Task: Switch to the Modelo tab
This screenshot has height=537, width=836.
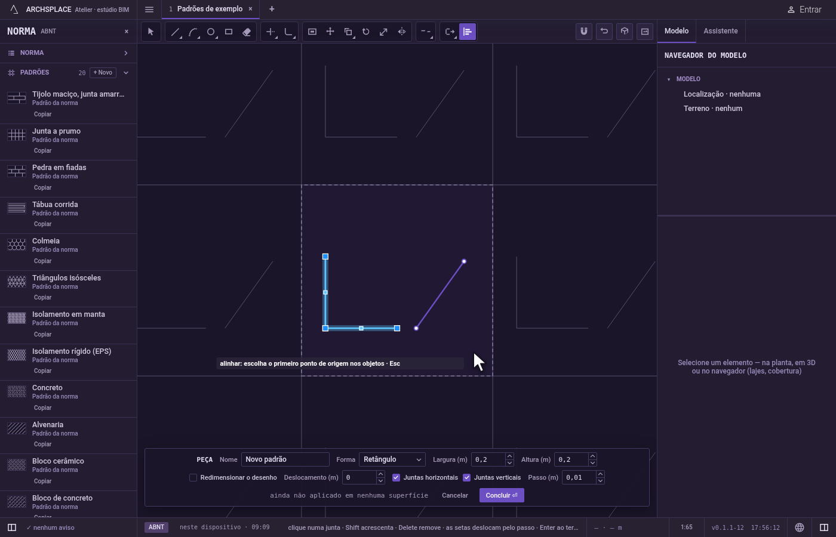Action: coord(677,31)
